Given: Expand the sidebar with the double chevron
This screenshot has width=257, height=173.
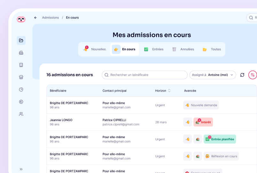Looking at the screenshot, I should [x=21, y=169].
